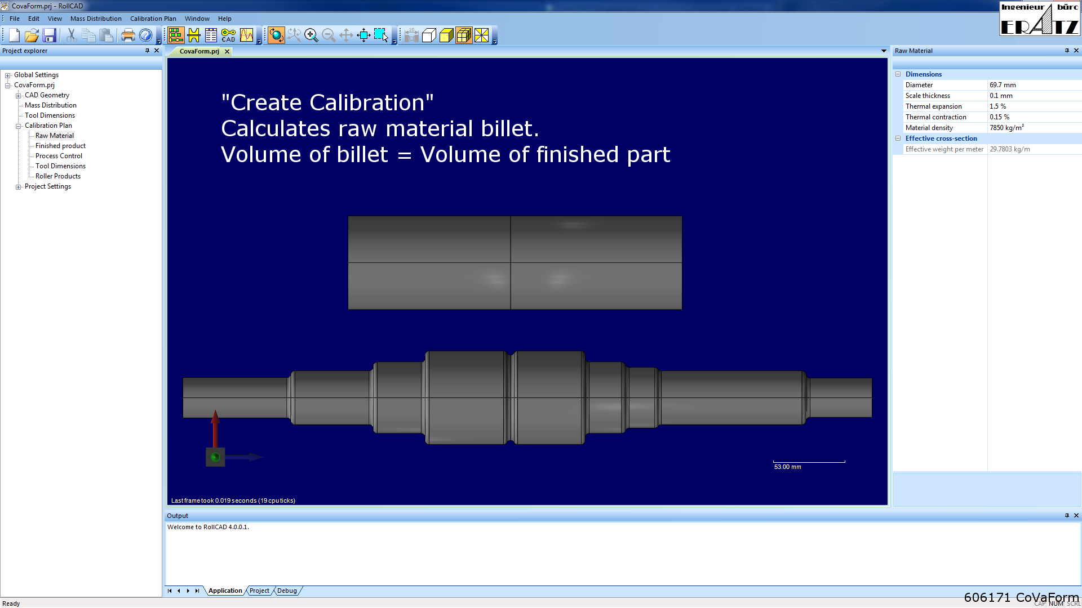
Task: Open the Edit menu
Action: click(34, 19)
